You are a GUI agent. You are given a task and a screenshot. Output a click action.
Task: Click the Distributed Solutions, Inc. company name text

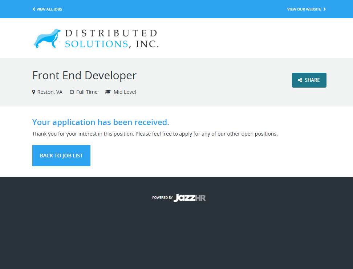point(111,39)
